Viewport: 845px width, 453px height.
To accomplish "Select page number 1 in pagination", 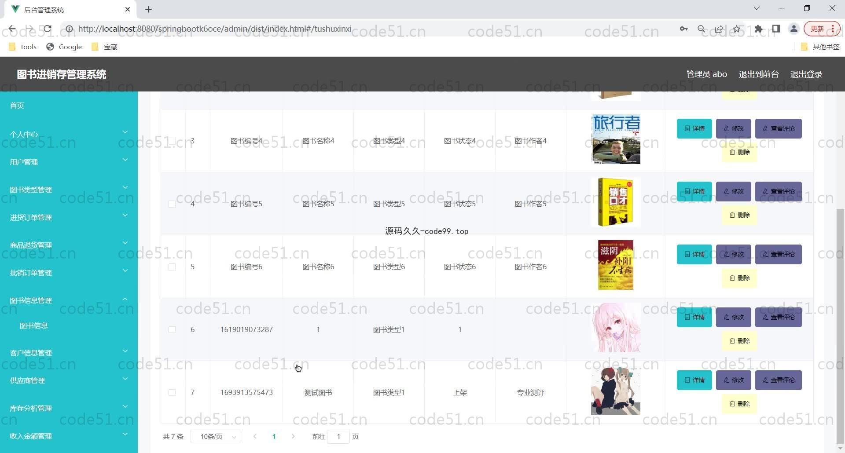I will [x=274, y=436].
